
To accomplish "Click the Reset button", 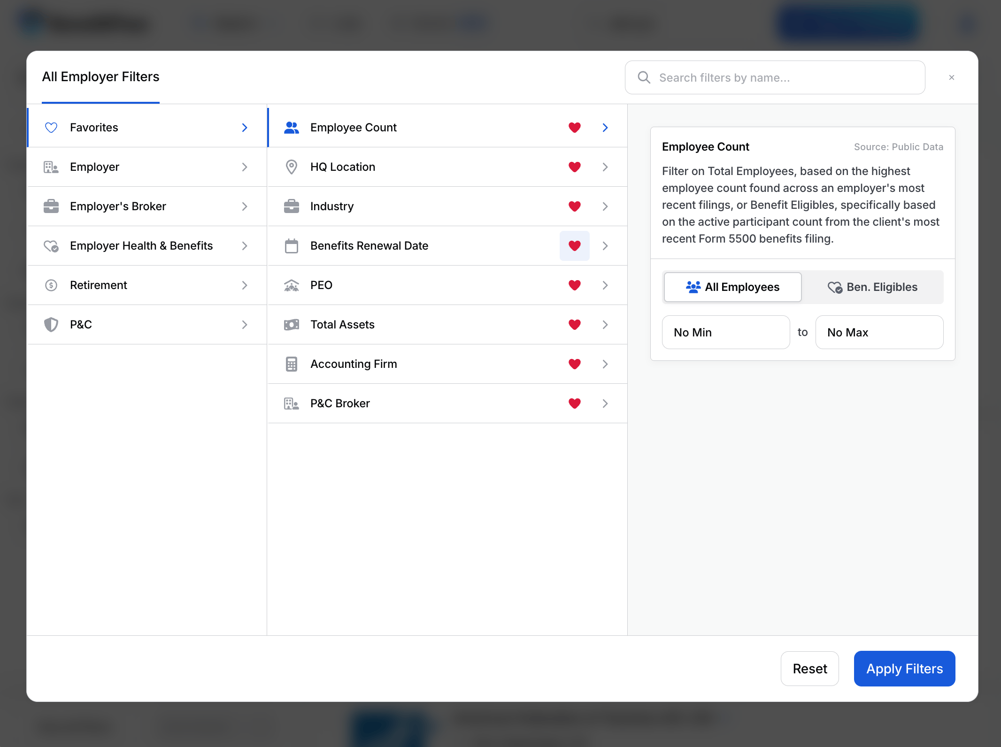I will [810, 669].
